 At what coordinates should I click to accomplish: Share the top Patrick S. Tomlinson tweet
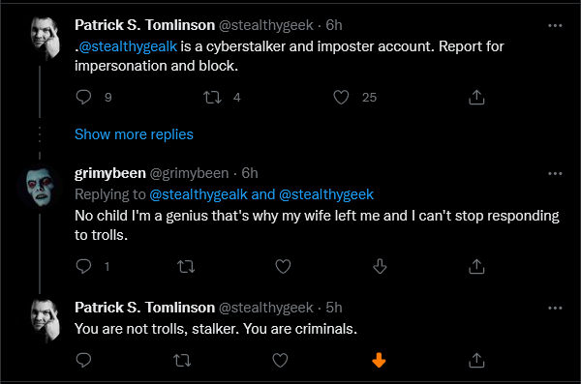(x=476, y=97)
